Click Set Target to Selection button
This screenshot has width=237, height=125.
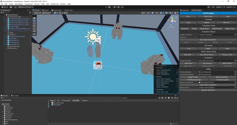point(208,40)
